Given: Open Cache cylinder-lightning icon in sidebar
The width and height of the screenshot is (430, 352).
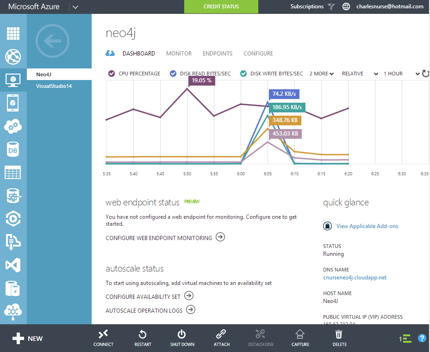Looking at the screenshot, I should coord(13,288).
